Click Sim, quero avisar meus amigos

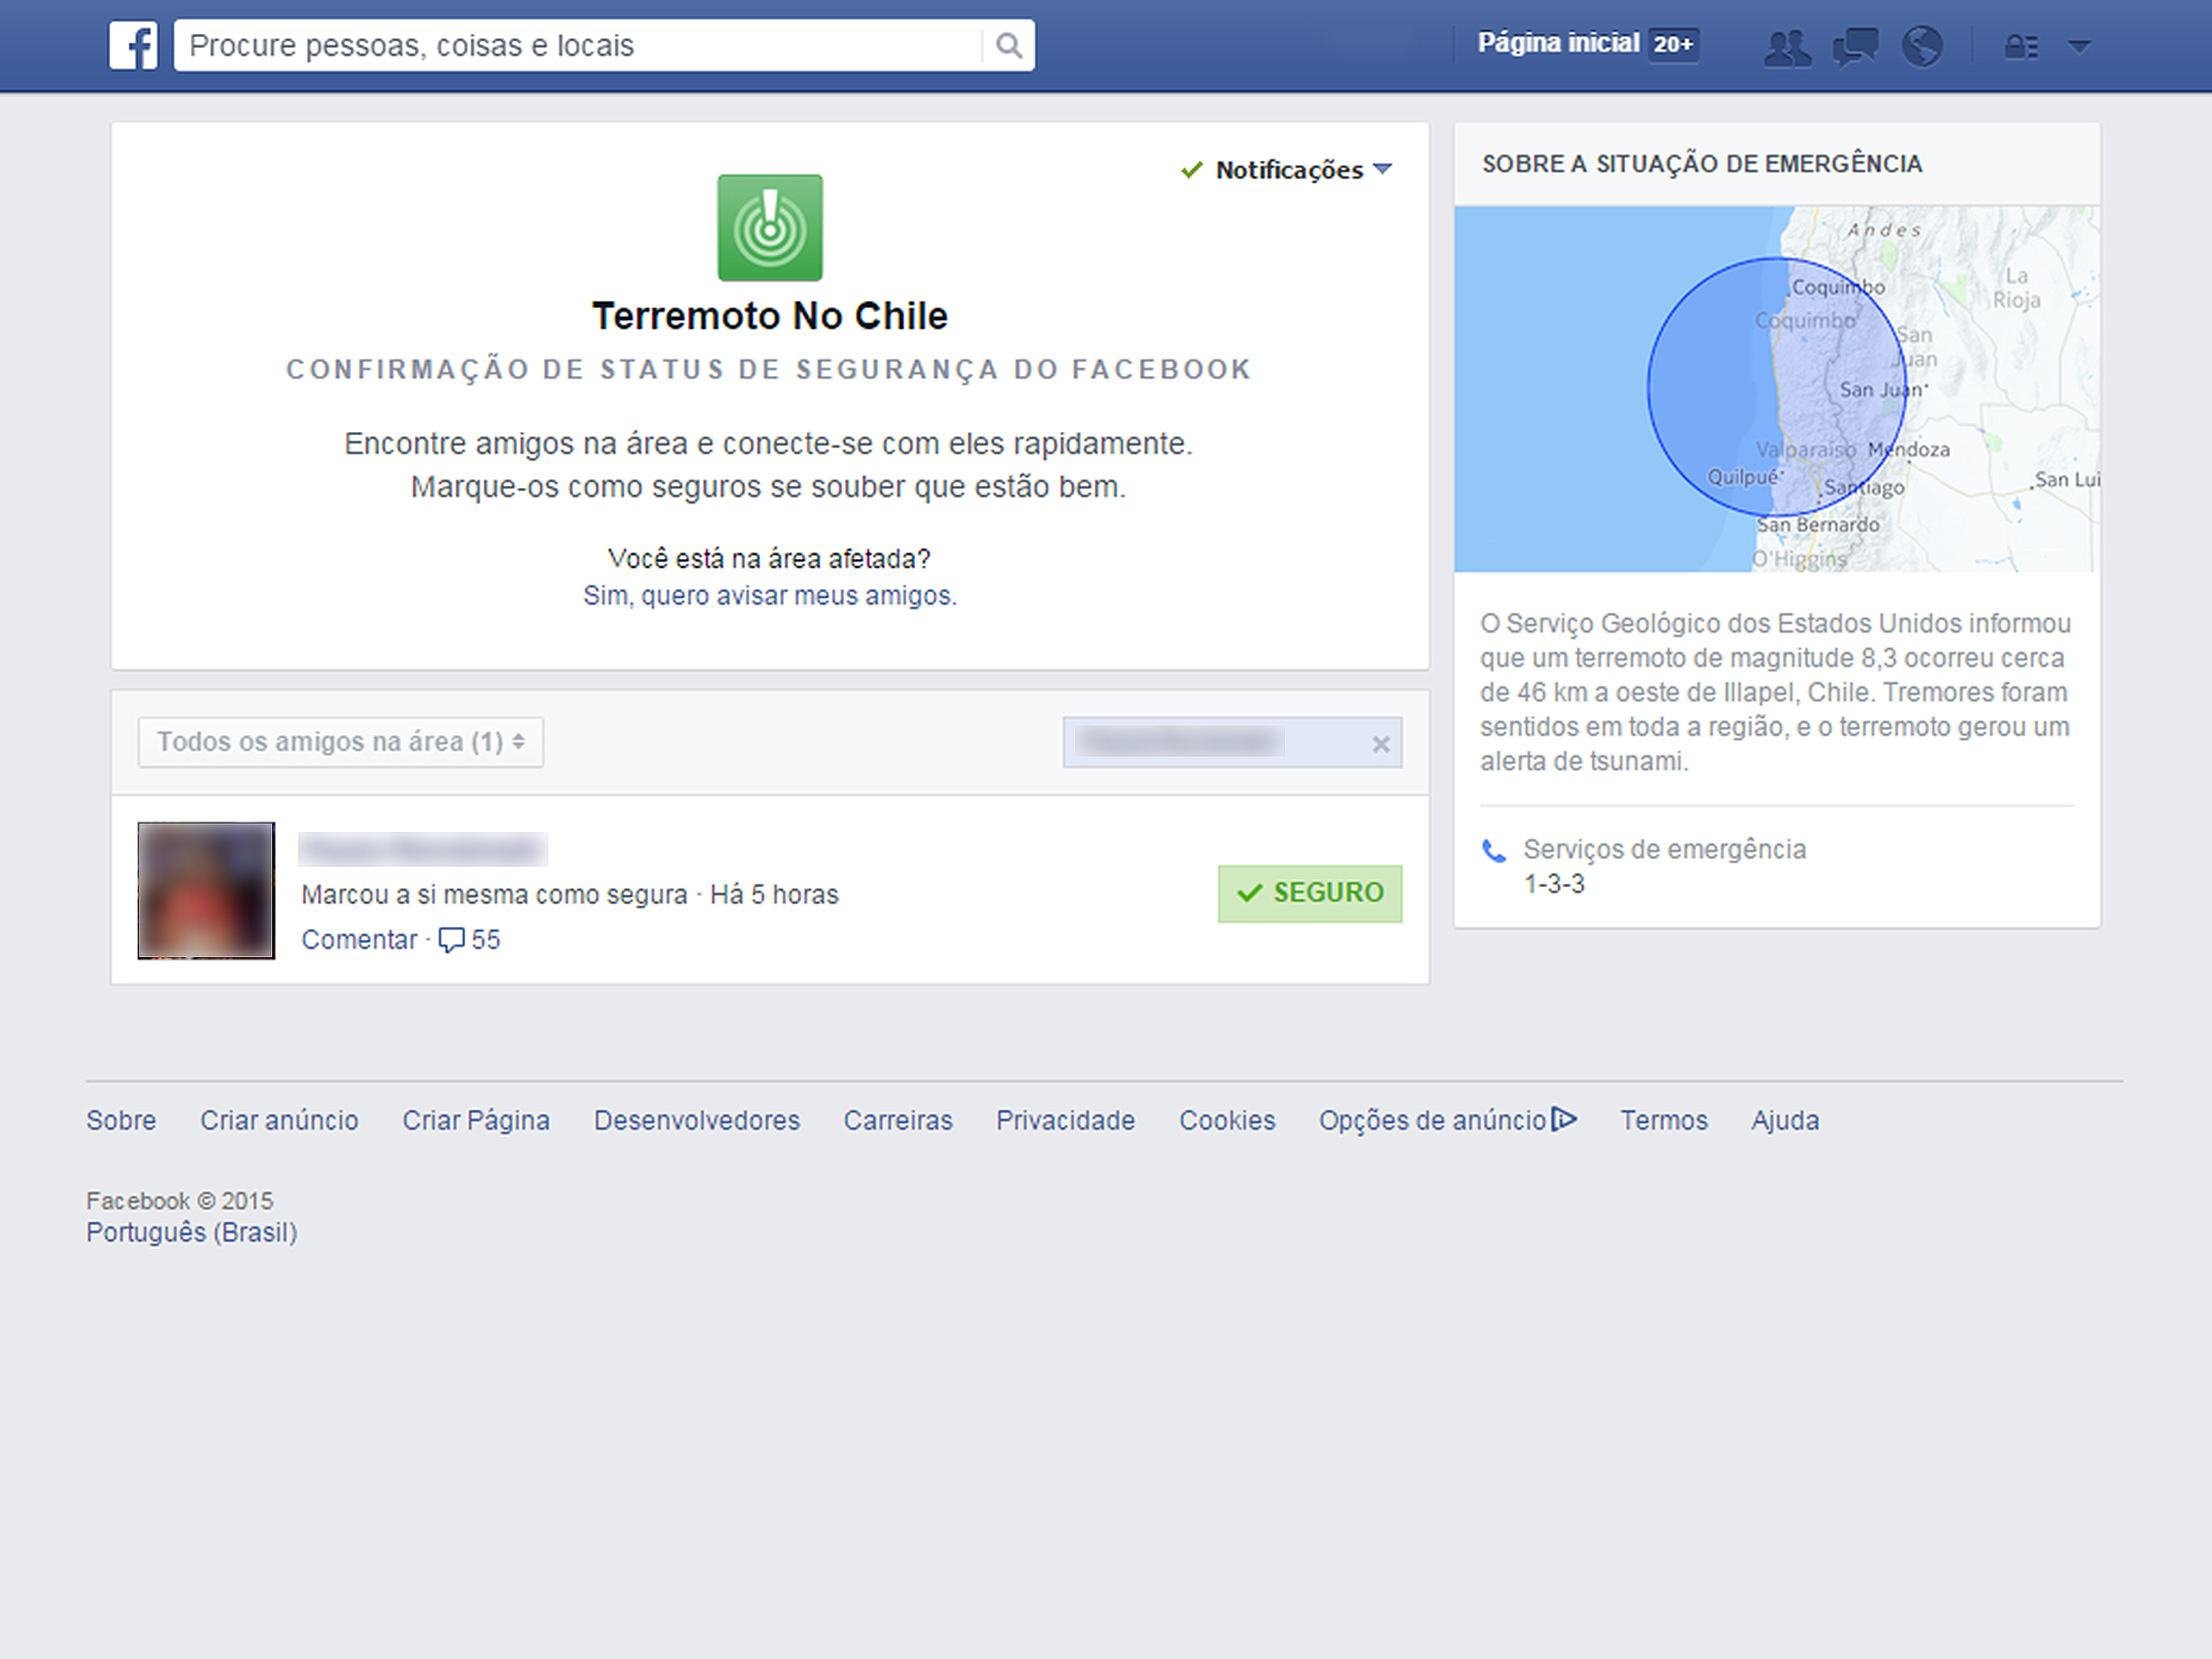(x=770, y=596)
